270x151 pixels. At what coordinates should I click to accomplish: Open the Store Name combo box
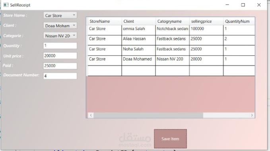pos(60,15)
